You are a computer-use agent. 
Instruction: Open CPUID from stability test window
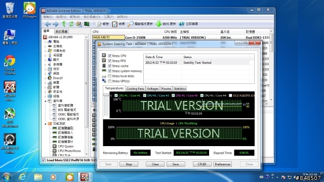[202, 164]
